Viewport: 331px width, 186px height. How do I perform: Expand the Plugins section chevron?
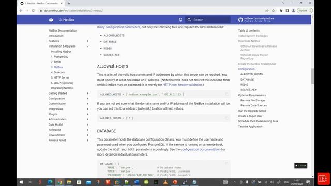pyautogui.click(x=87, y=114)
